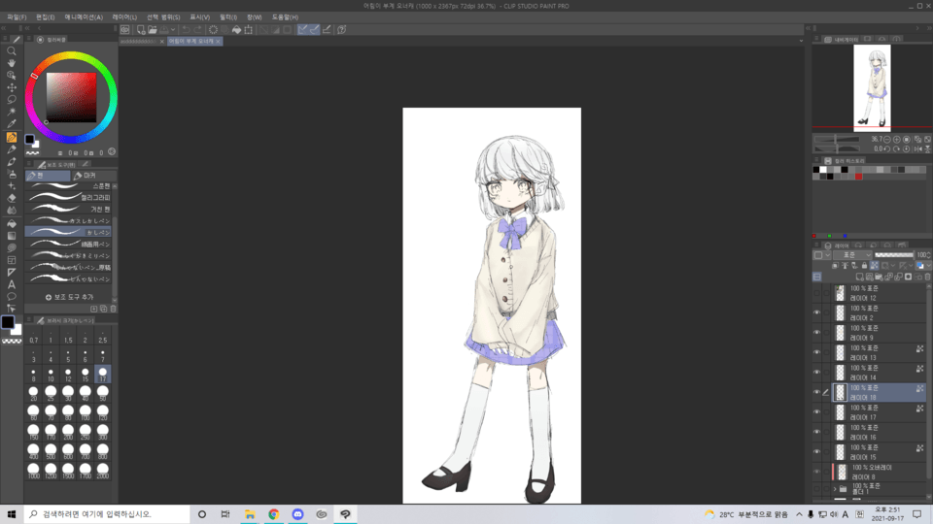Screen dimensions: 933x524
Task: Select 거친 펜 sub tool
Action: pyautogui.click(x=70, y=210)
